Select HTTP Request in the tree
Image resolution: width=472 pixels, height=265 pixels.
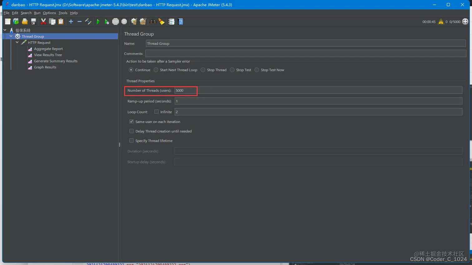39,43
